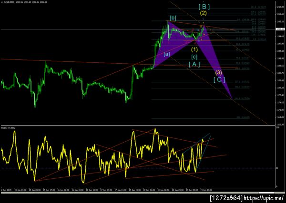286x203 pixels.
Task: Select the orange (3) wave label
Action: [x=218, y=73]
